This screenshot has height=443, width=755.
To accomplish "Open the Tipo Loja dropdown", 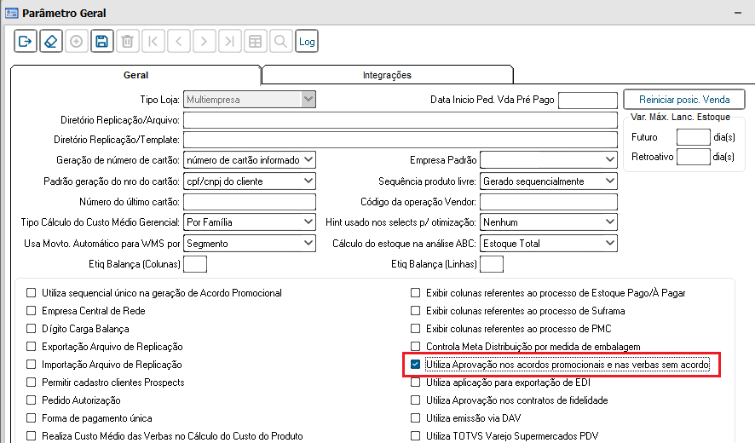I will point(250,100).
